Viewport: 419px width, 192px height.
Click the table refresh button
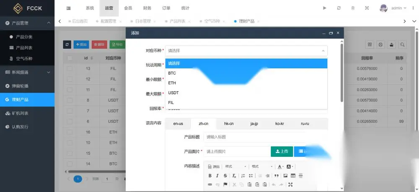pos(67,44)
